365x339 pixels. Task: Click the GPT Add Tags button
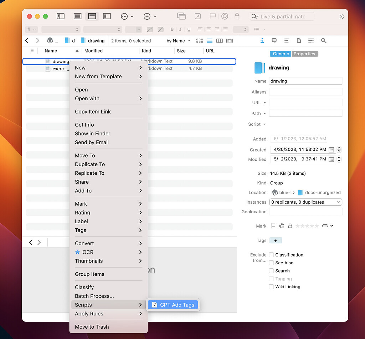[173, 305]
